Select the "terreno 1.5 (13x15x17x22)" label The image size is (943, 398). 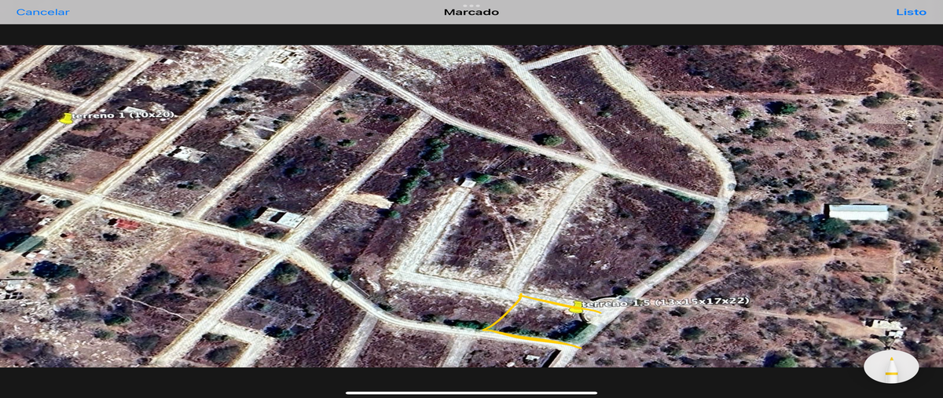[668, 301]
